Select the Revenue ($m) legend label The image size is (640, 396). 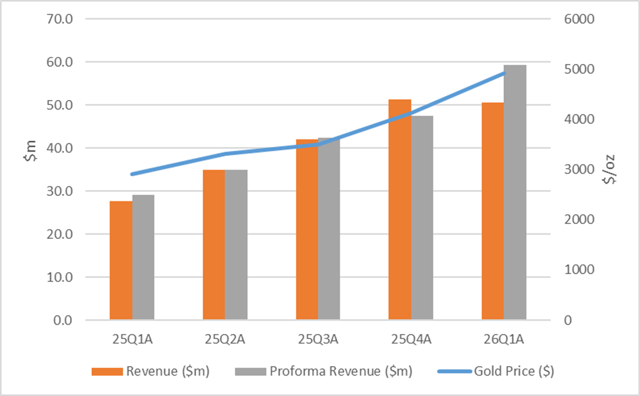click(x=167, y=372)
